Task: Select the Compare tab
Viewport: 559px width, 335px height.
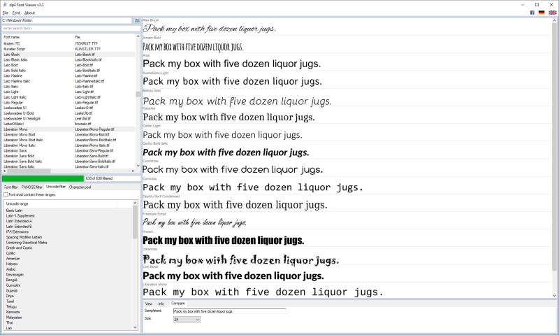Action: pyautogui.click(x=178, y=304)
